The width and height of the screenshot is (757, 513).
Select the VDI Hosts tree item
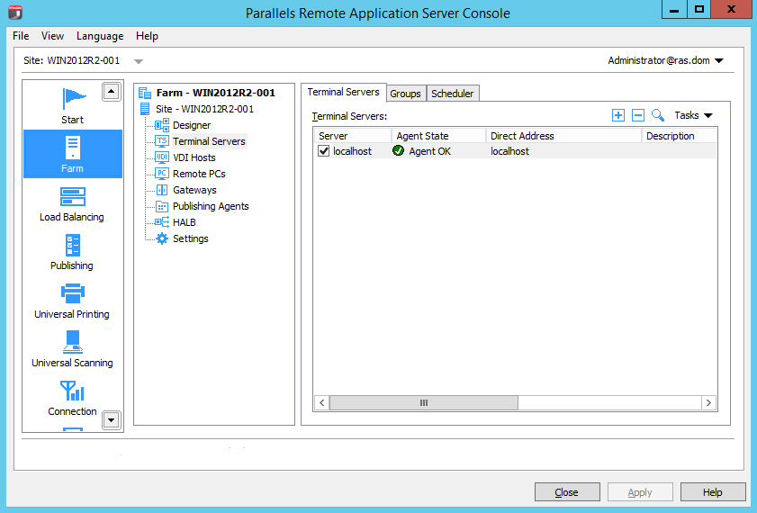point(194,157)
